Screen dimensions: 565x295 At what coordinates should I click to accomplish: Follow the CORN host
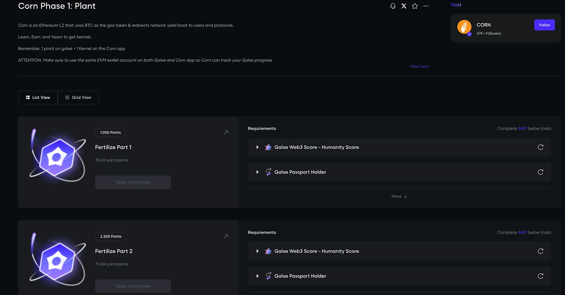pos(545,25)
